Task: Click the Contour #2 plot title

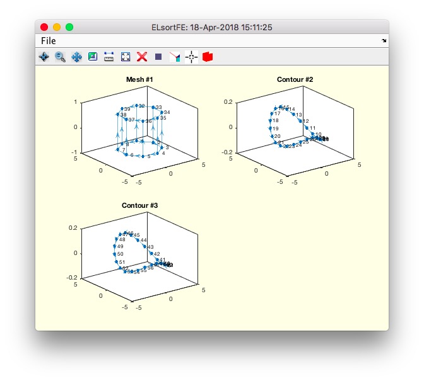Action: click(x=295, y=79)
